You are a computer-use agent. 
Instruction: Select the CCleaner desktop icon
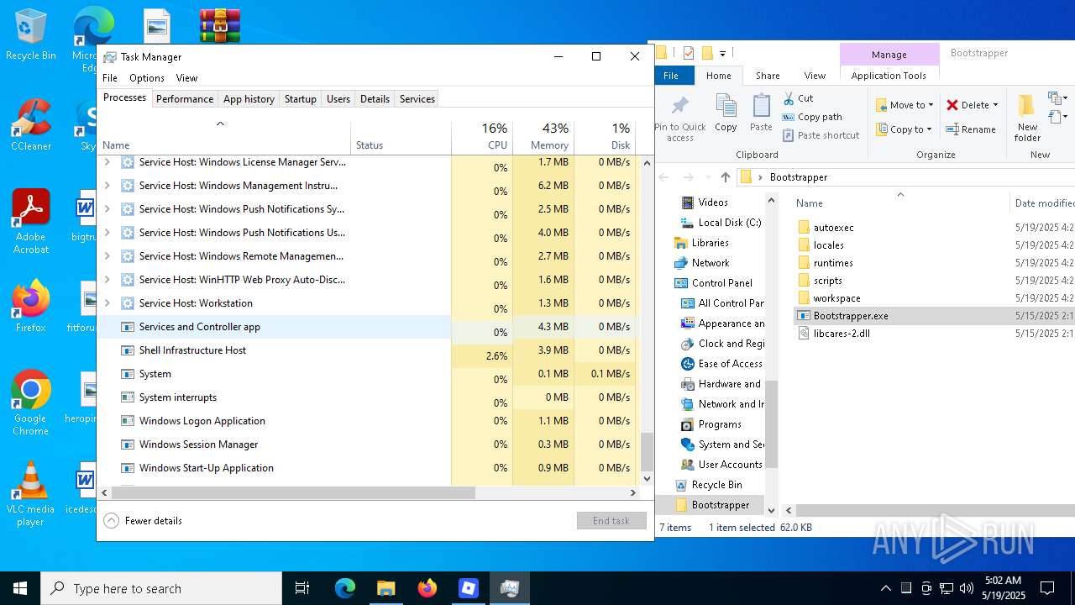tap(31, 125)
